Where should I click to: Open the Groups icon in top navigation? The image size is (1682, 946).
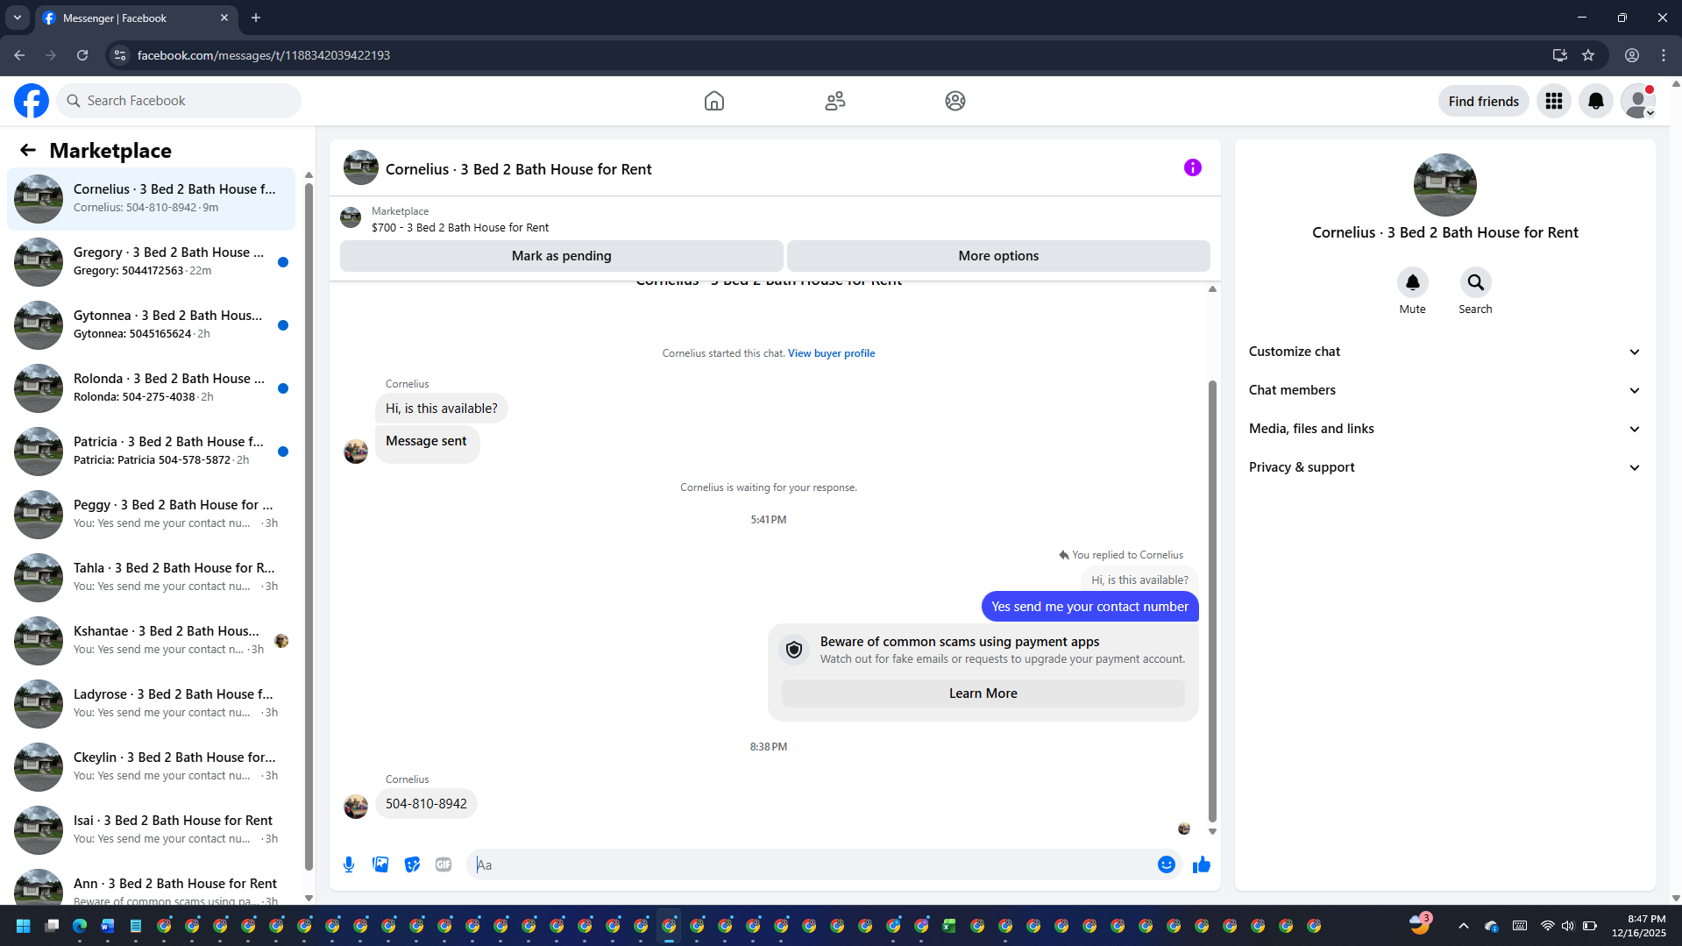pos(955,101)
